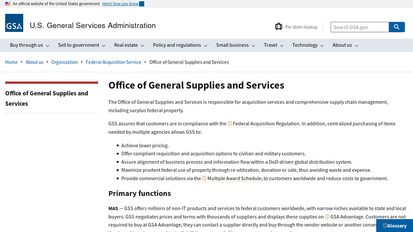Click the page heading Office of General Supplies and Services

(196, 85)
